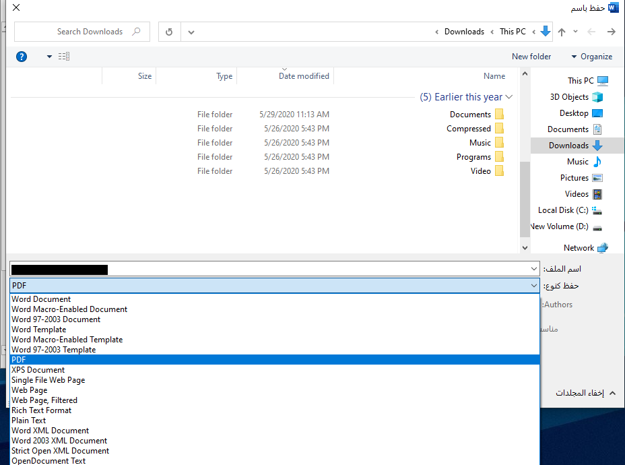Choose Word Document file type
The height and width of the screenshot is (465, 625).
click(275, 299)
